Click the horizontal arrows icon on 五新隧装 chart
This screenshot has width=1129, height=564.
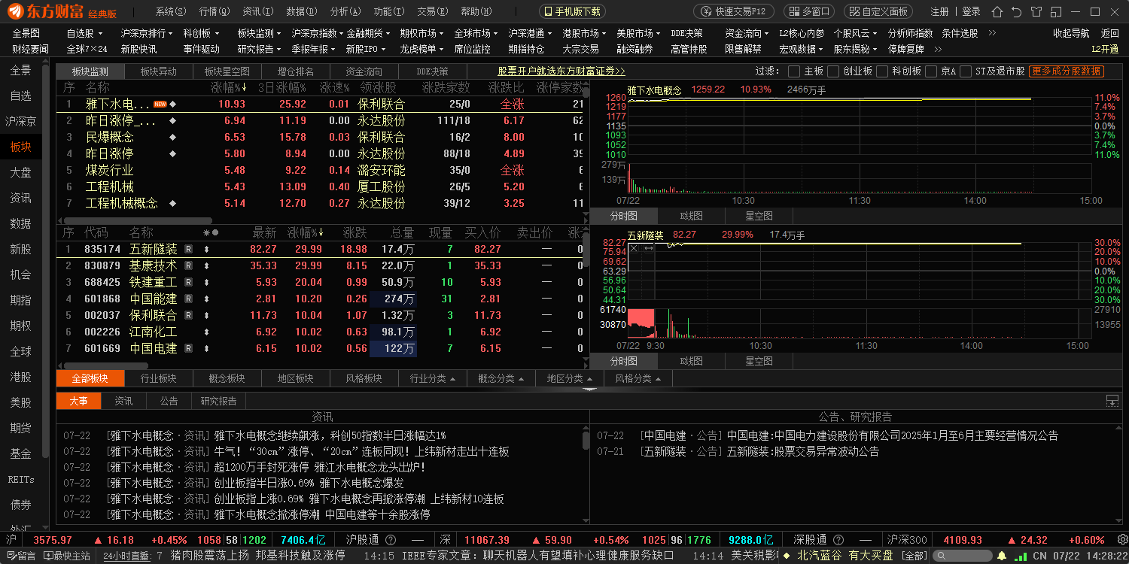(x=649, y=248)
